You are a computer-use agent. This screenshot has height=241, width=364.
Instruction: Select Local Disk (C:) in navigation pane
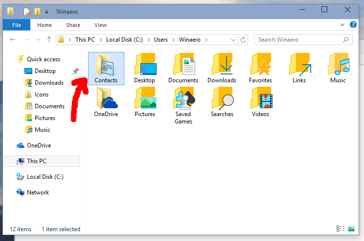point(40,177)
